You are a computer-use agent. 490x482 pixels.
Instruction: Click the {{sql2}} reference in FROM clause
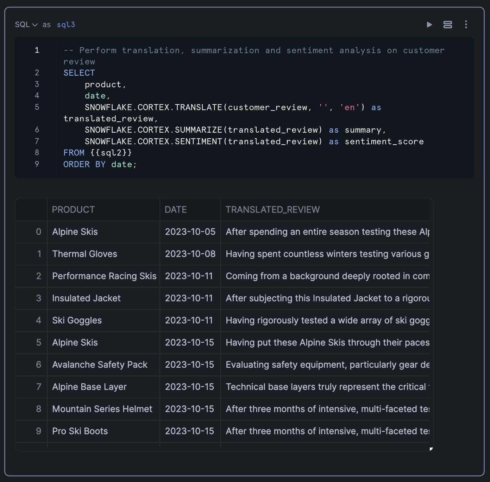click(111, 153)
